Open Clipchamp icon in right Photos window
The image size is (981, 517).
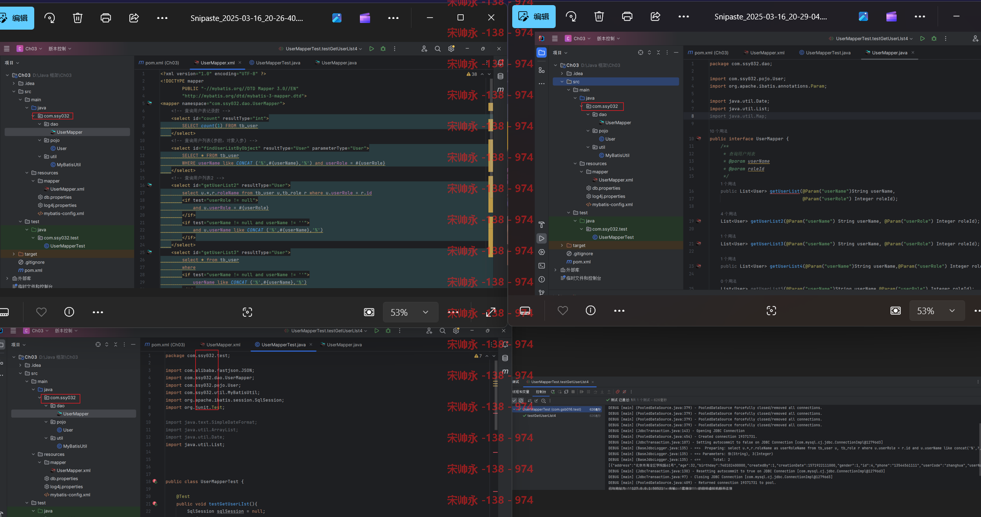892,17
